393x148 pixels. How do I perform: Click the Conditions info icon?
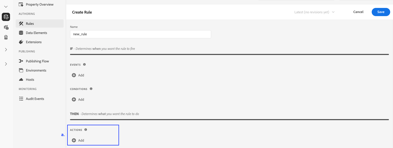91,89
